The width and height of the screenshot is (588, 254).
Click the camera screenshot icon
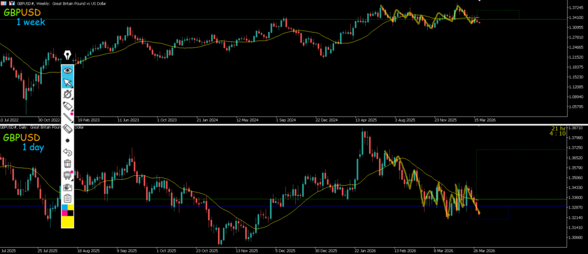click(x=68, y=187)
